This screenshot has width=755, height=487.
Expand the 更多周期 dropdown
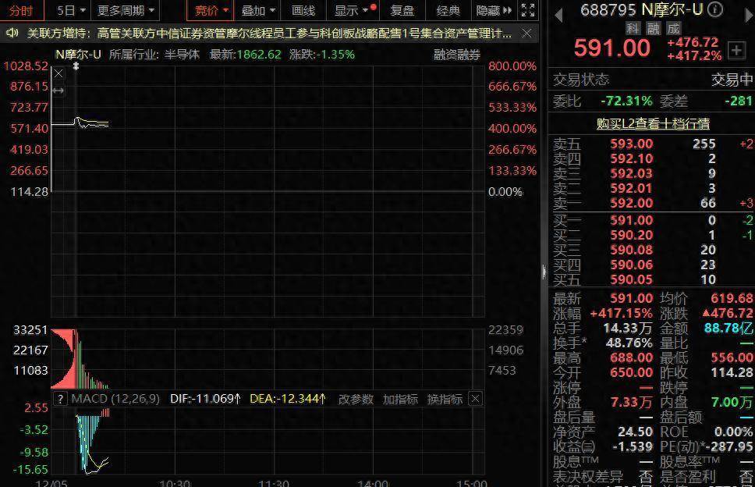125,10
